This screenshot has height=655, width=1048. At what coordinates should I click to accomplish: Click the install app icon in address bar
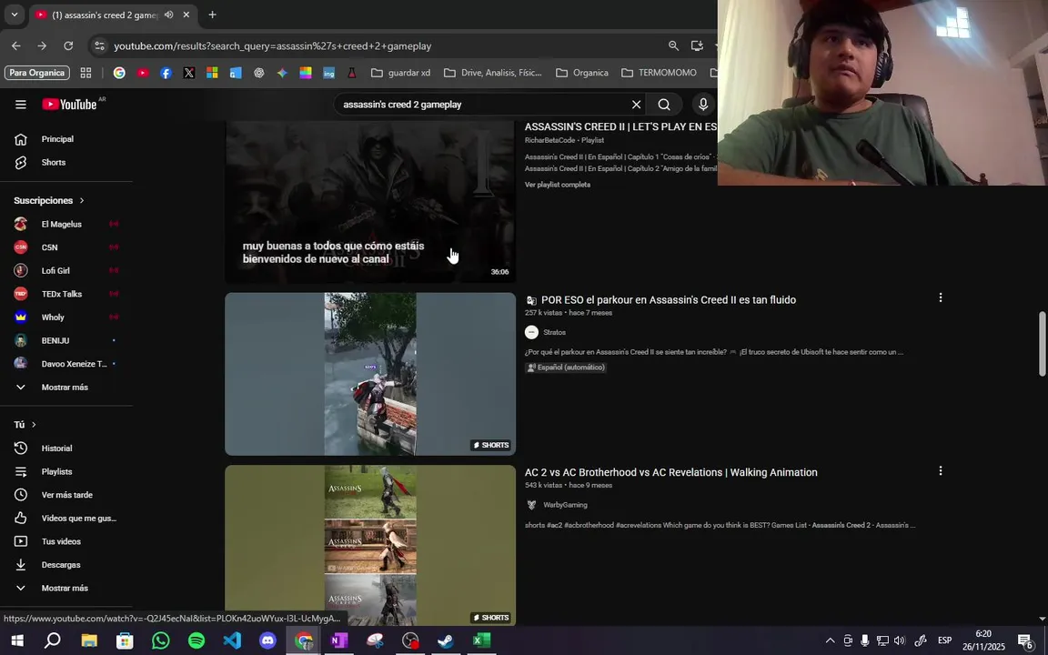point(697,46)
